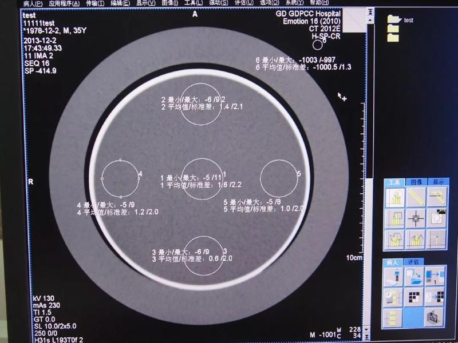Open the 工具(L) menu
This screenshot has width=458, height=343.
[194, 3]
